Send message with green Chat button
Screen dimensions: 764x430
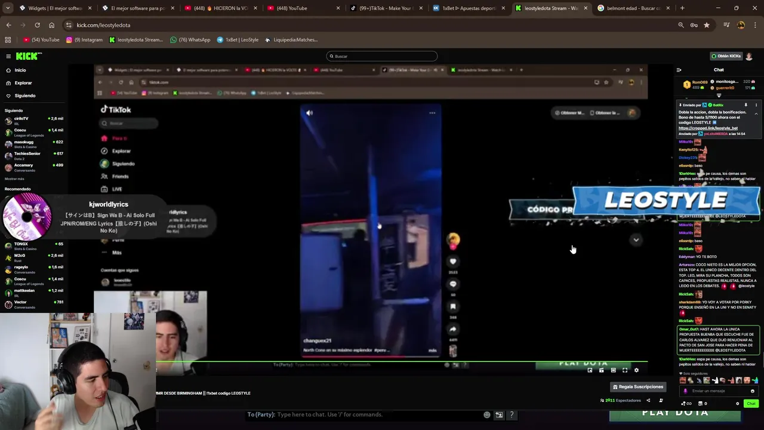tap(751, 404)
